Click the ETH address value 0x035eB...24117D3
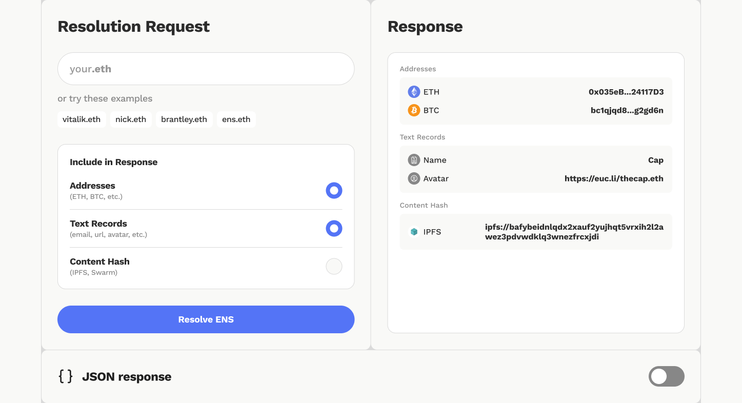742x403 pixels. (x=627, y=92)
